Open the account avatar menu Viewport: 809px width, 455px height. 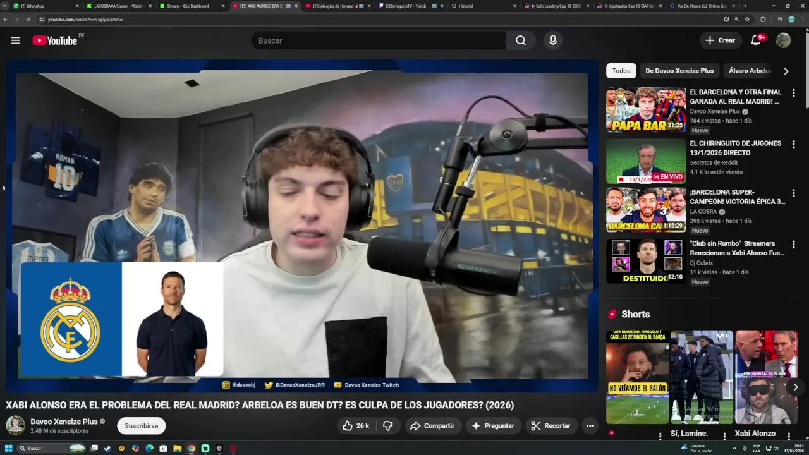[x=783, y=40]
